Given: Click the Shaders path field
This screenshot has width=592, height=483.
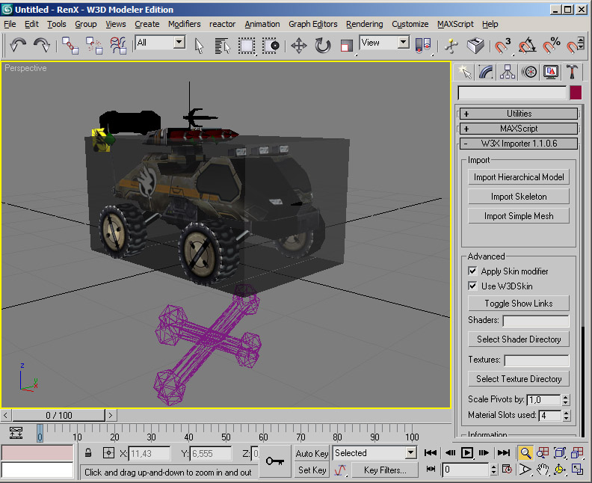Looking at the screenshot, I should (536, 321).
